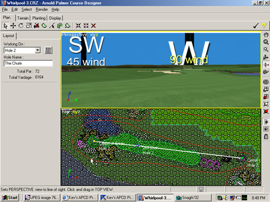
Task: Click the speaker volume tray icon
Action: coord(226,198)
